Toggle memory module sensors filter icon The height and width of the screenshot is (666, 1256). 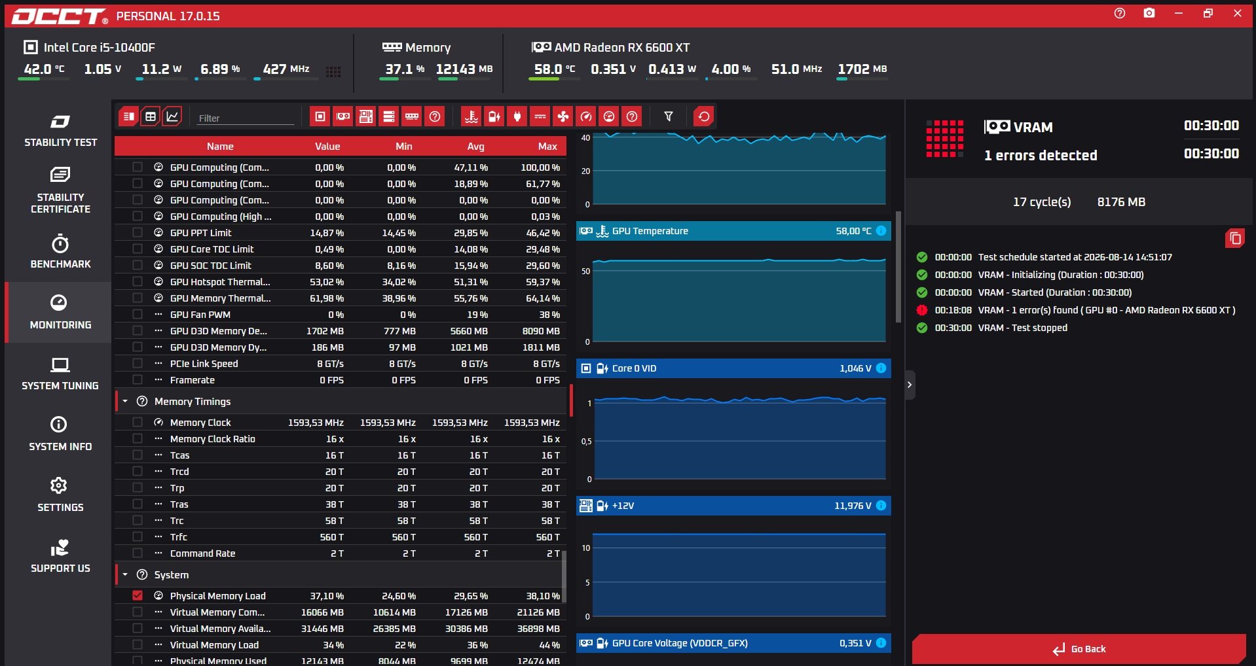coord(412,116)
